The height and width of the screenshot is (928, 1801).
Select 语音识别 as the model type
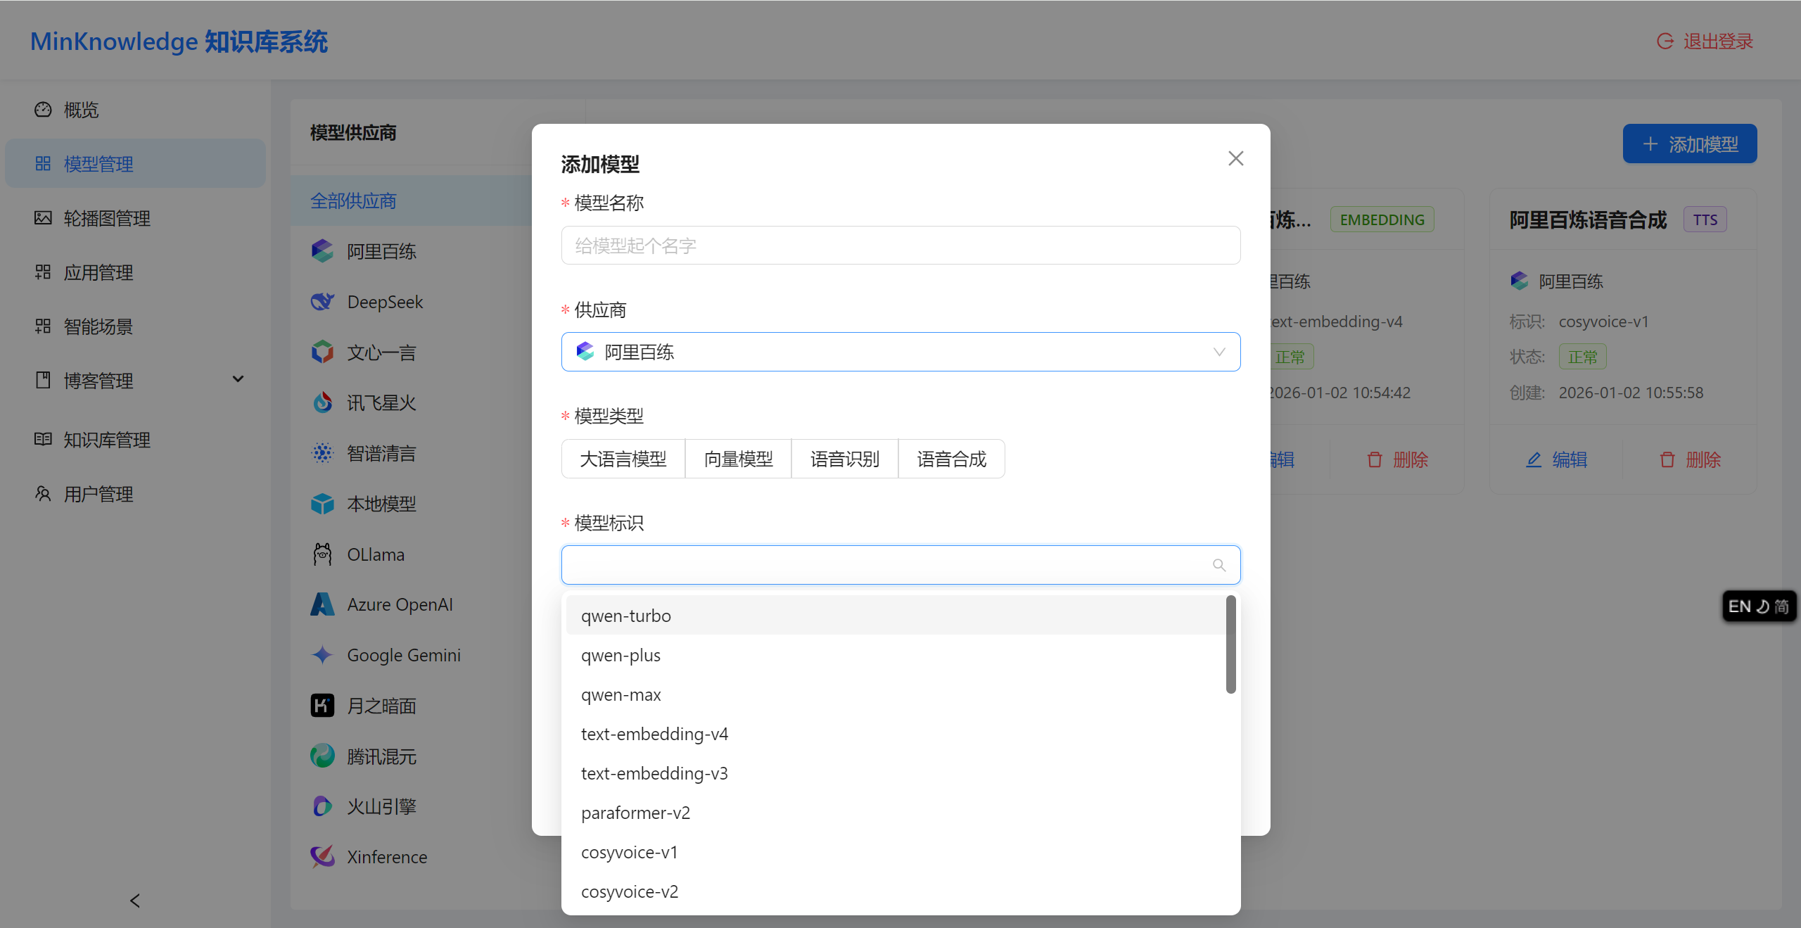click(x=844, y=458)
